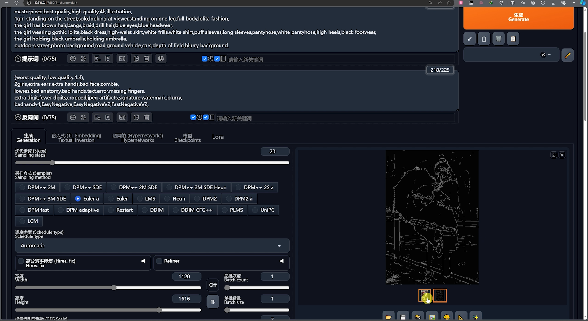Delete negative prompt with 反向词 trash icon
Image resolution: width=588 pixels, height=321 pixels.
[x=147, y=117]
